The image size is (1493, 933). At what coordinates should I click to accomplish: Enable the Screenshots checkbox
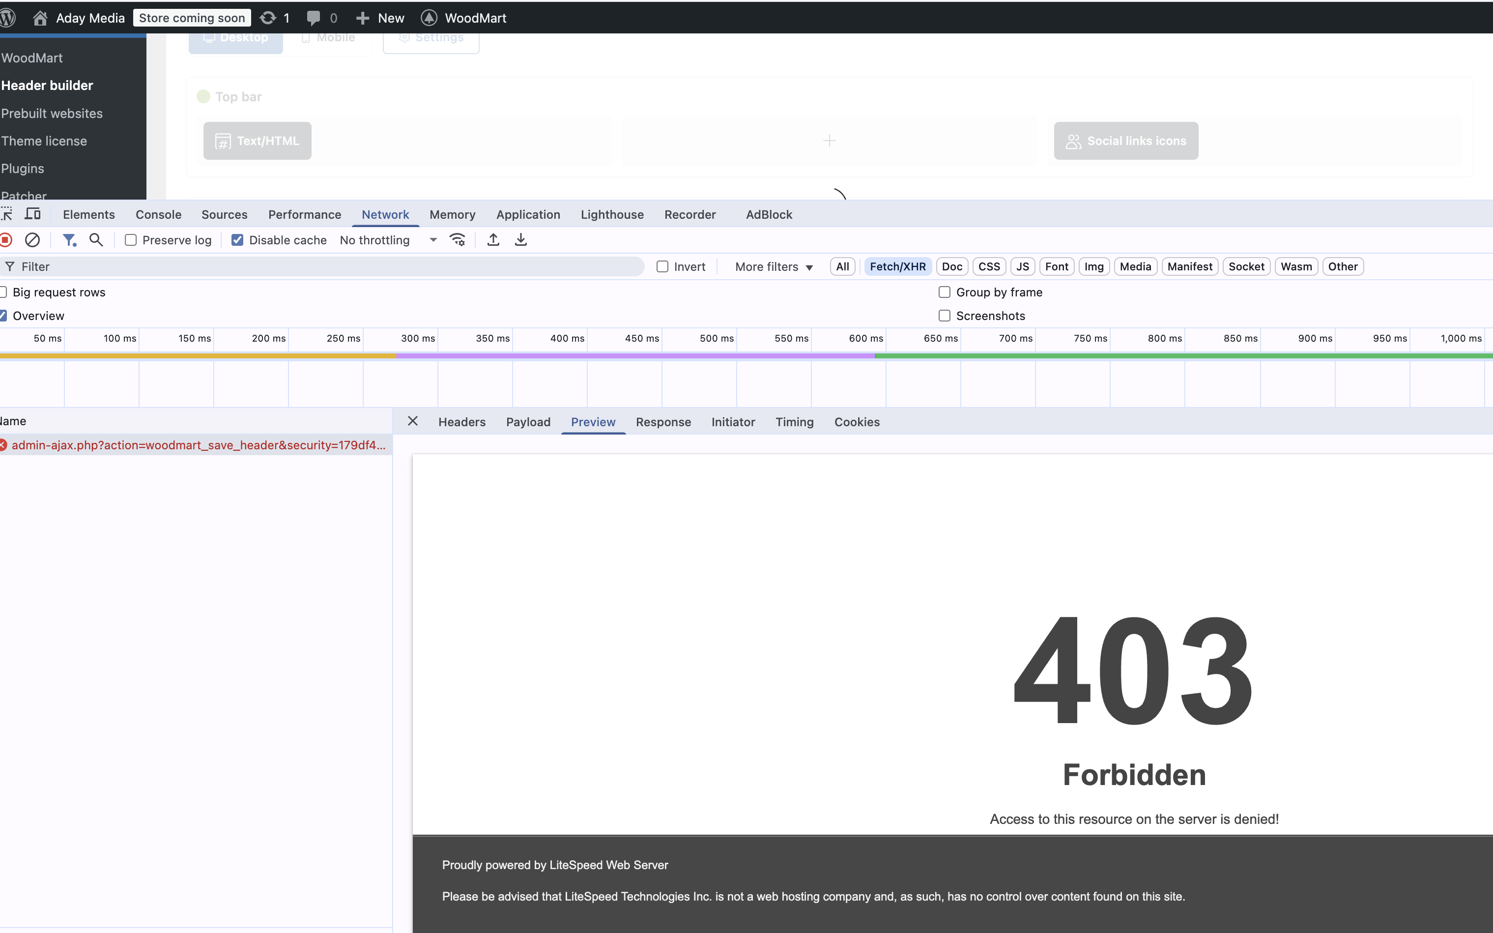point(944,316)
